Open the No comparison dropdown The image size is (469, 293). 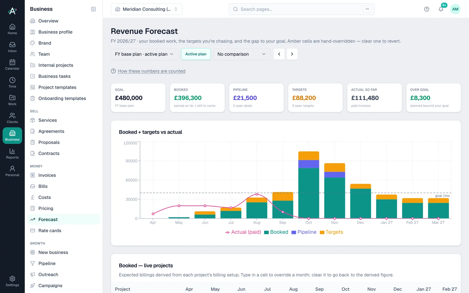point(242,54)
